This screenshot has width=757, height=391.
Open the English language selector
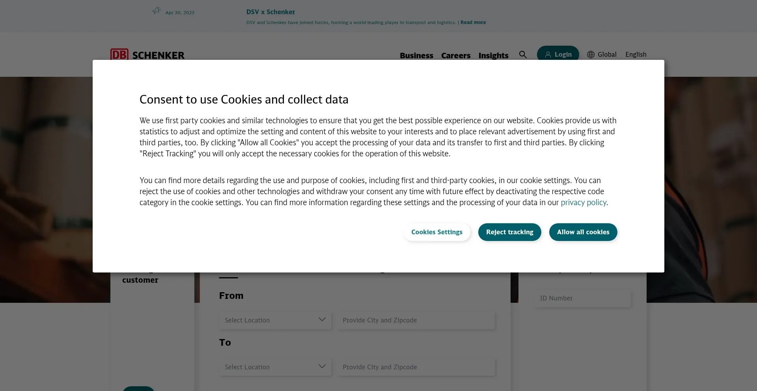pyautogui.click(x=636, y=54)
